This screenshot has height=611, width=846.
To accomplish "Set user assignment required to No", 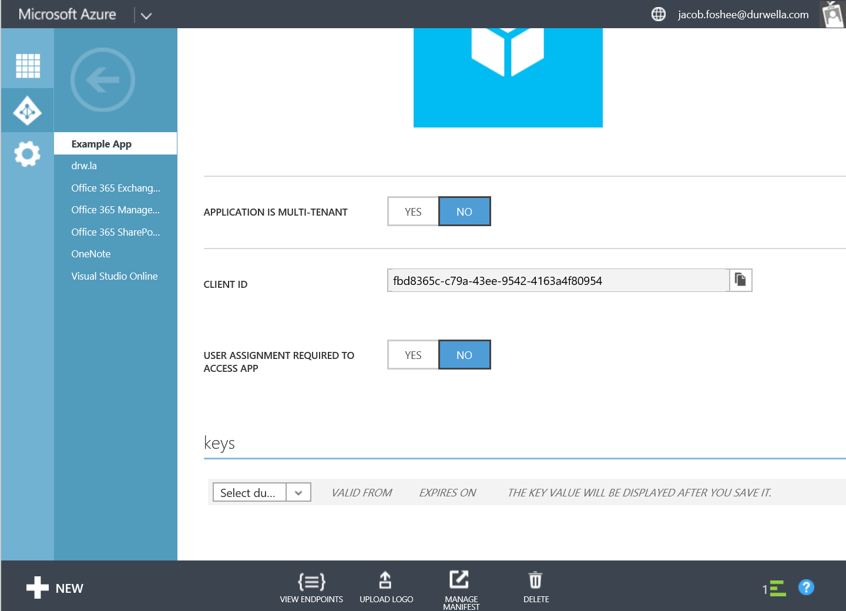I will tap(464, 355).
